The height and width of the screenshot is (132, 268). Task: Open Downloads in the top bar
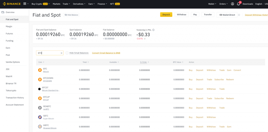tap(248, 4)
